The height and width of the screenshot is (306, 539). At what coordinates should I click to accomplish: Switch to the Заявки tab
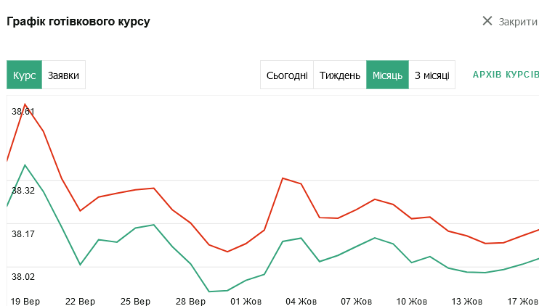click(63, 75)
